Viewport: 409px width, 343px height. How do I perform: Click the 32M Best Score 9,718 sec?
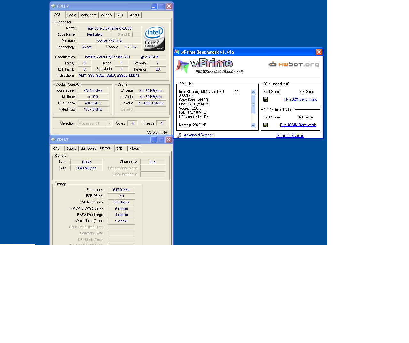[x=307, y=92]
